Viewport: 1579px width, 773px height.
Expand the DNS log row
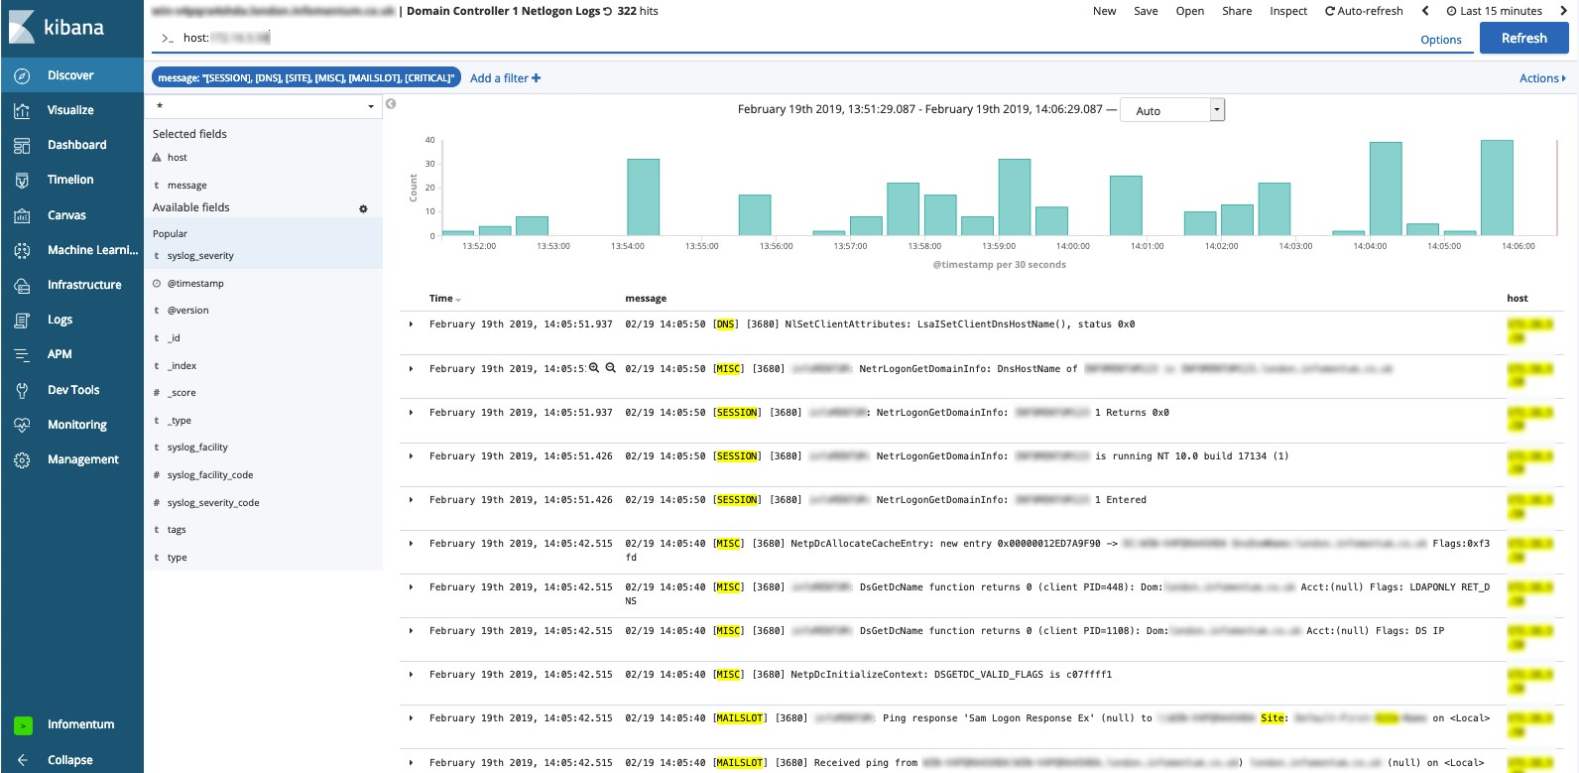pyautogui.click(x=411, y=324)
